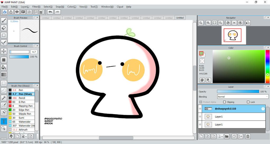Rotate canvas right in Navigator
This screenshot has height=144, width=270.
[x=240, y=23]
